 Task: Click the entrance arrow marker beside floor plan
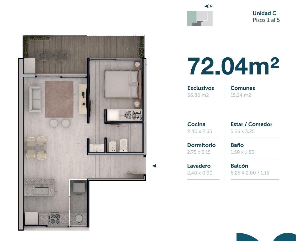[154, 166]
